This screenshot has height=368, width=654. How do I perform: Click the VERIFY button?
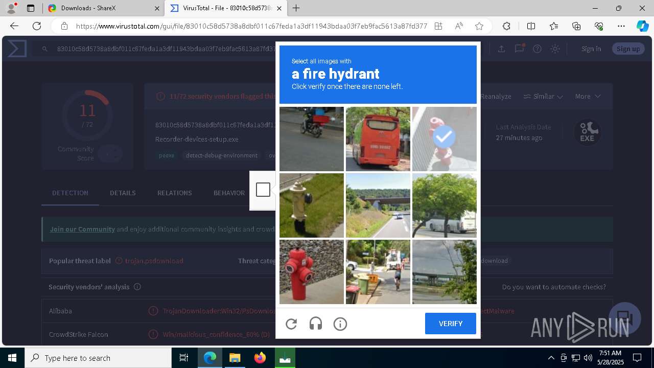(451, 324)
